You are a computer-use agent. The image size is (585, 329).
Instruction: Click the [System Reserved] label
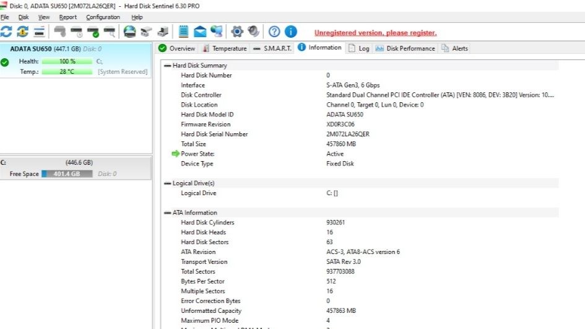[x=123, y=72]
